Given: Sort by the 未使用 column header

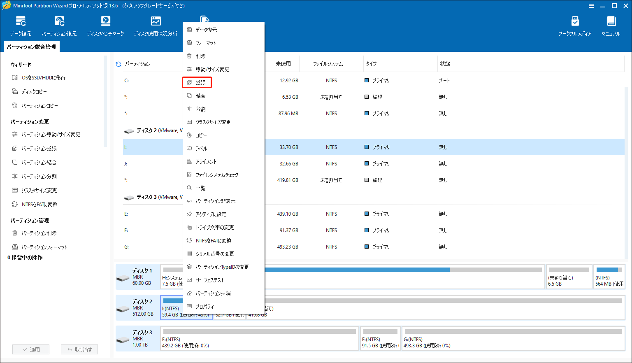Looking at the screenshot, I should click(x=283, y=64).
